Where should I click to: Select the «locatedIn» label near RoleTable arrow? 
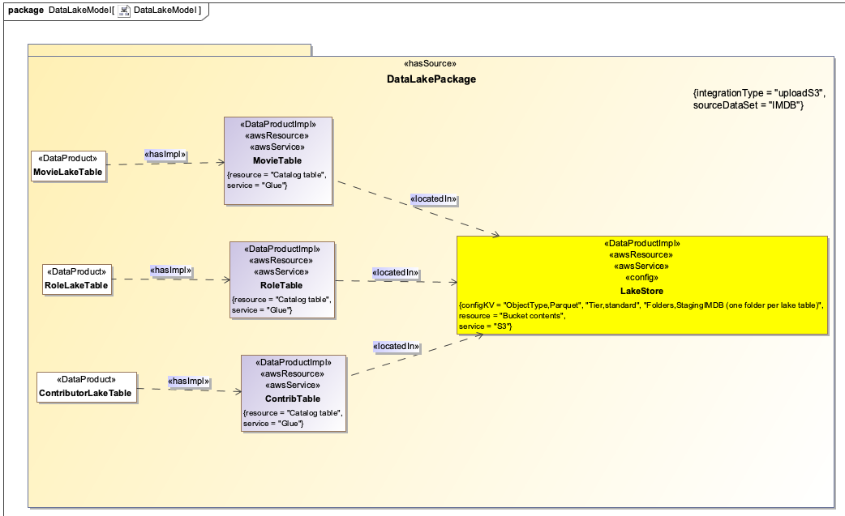coord(396,273)
